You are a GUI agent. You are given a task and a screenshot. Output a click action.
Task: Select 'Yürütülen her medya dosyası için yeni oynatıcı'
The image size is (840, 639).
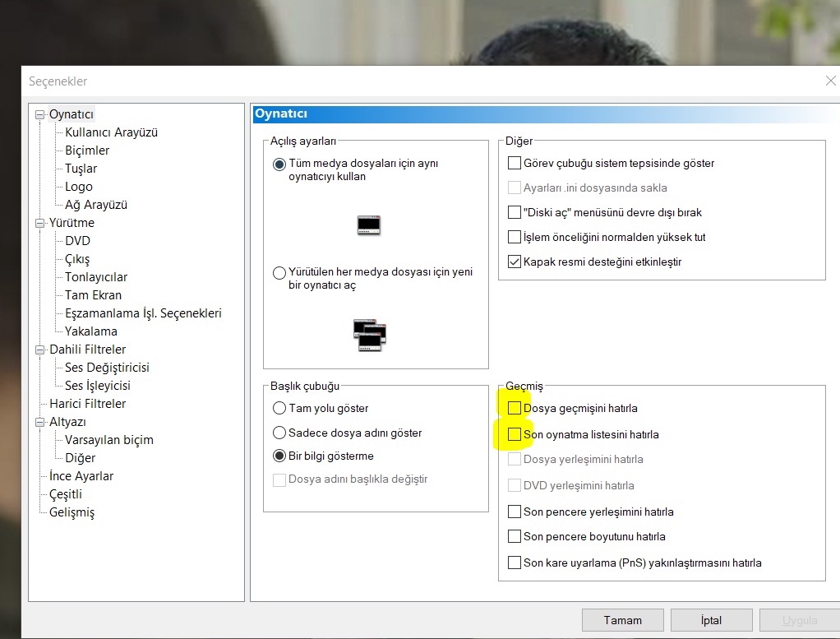point(279,273)
